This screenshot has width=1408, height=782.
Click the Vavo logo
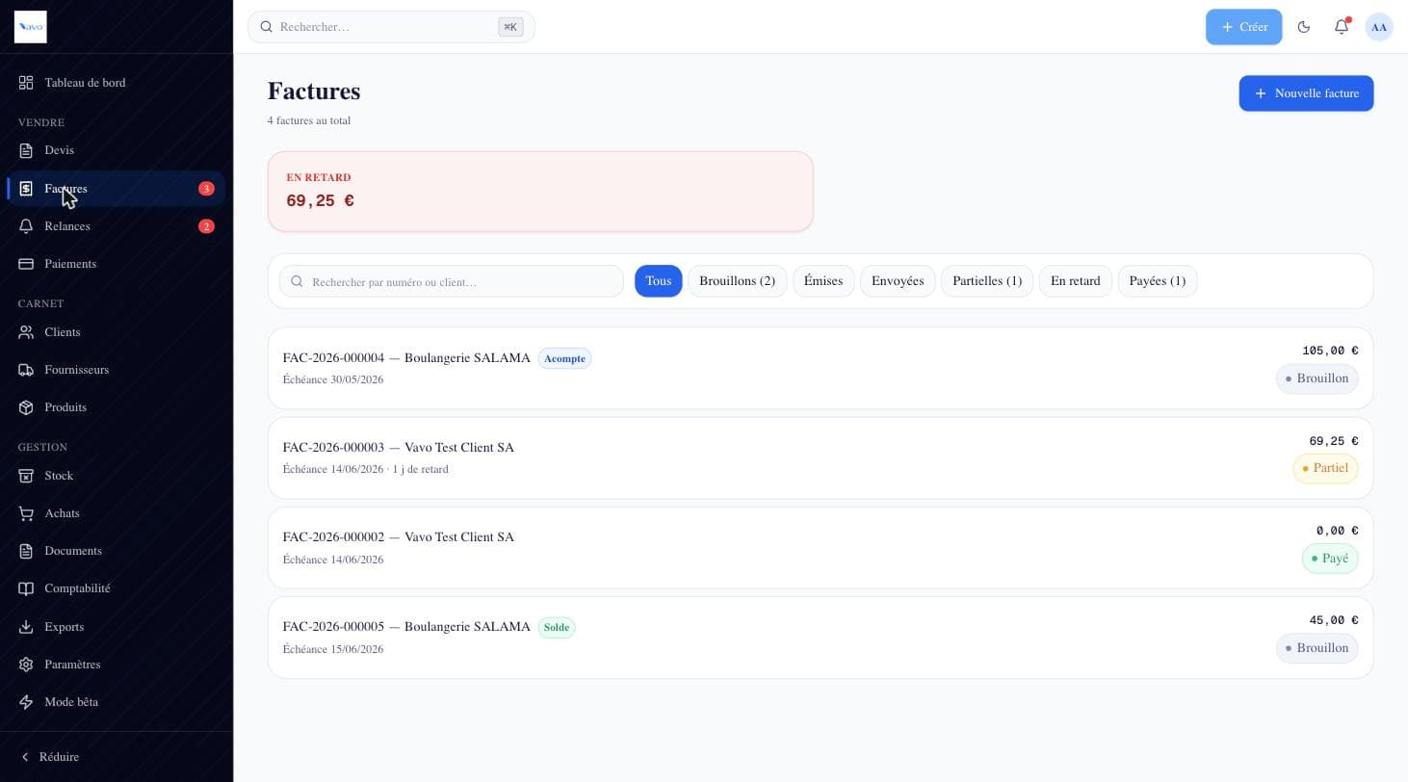[x=31, y=27]
